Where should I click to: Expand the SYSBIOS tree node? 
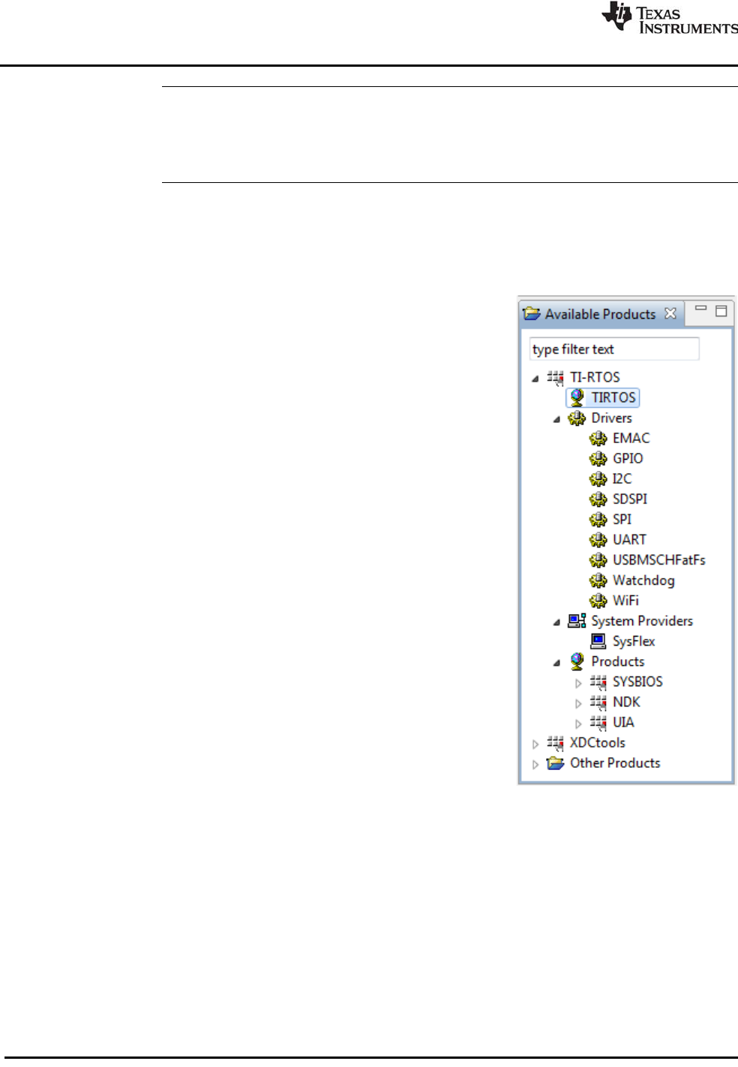tap(578, 682)
